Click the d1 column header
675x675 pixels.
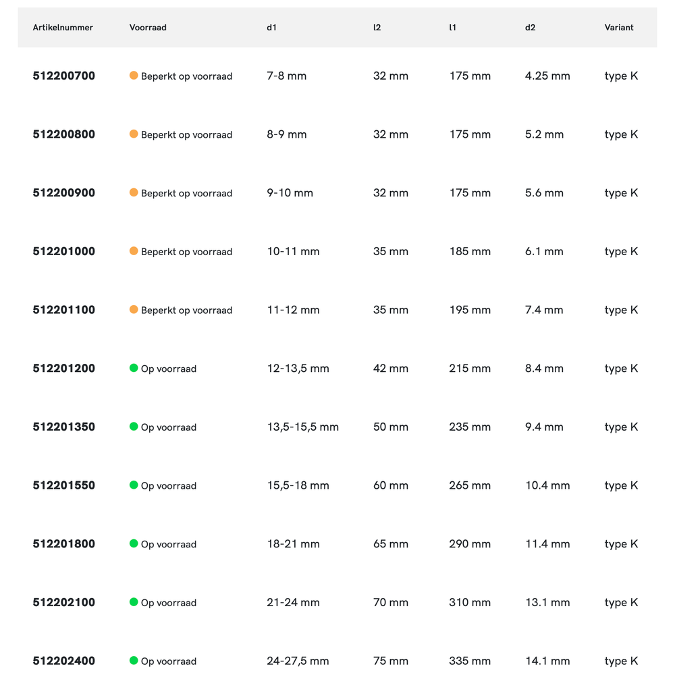(271, 28)
